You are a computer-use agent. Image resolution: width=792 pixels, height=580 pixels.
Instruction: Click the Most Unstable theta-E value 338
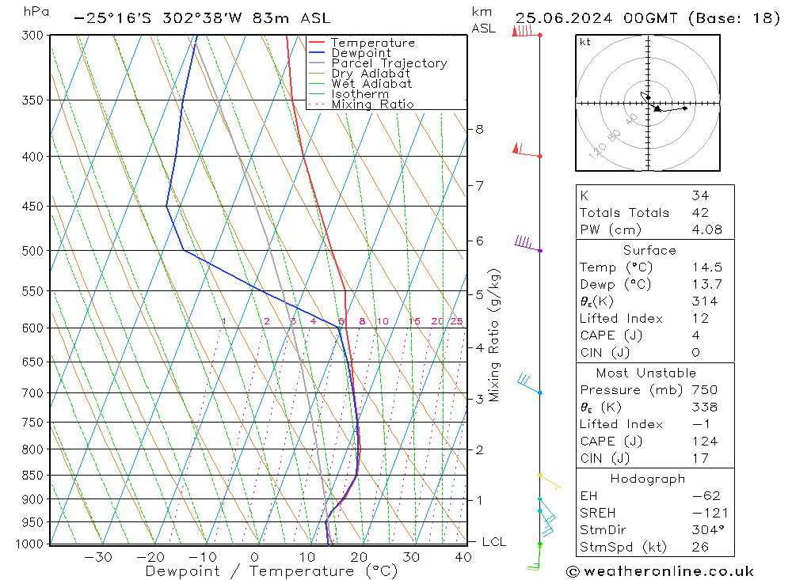[704, 407]
